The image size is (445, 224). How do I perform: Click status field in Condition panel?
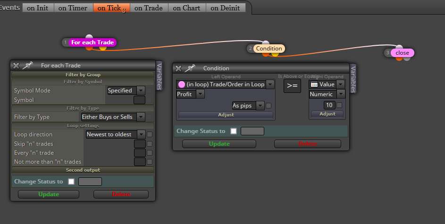coord(252,131)
